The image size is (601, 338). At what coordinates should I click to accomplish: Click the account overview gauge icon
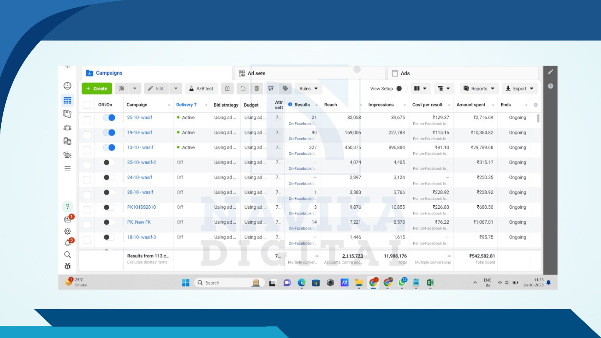pos(67,86)
